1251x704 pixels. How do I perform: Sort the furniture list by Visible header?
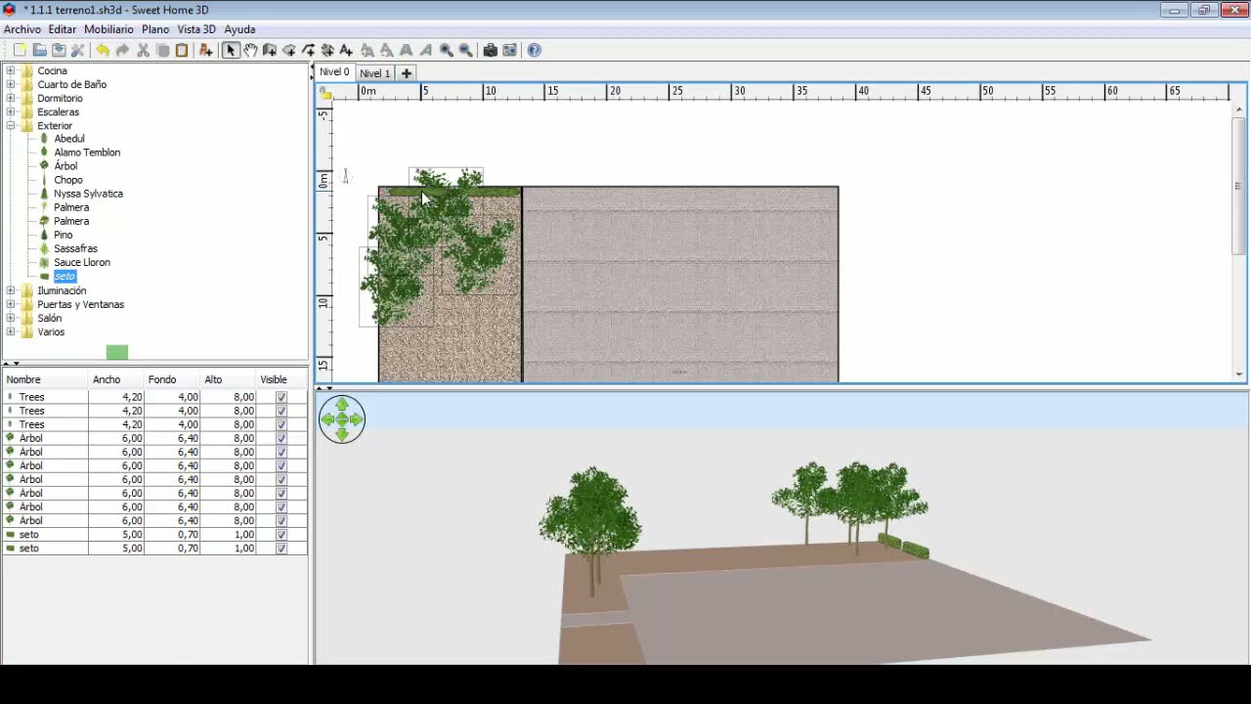[281, 379]
